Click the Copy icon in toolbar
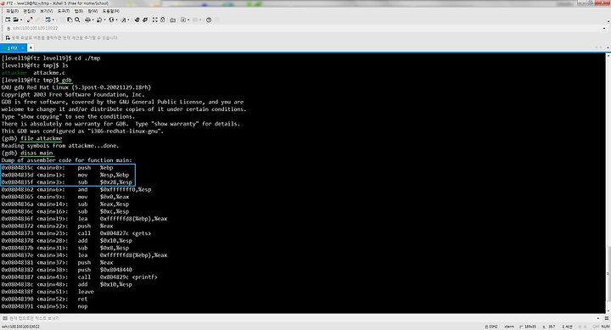The width and height of the screenshot is (611, 330). pyautogui.click(x=70, y=20)
